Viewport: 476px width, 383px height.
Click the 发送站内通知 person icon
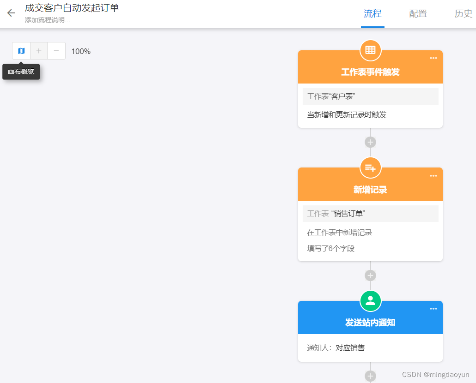pos(370,301)
